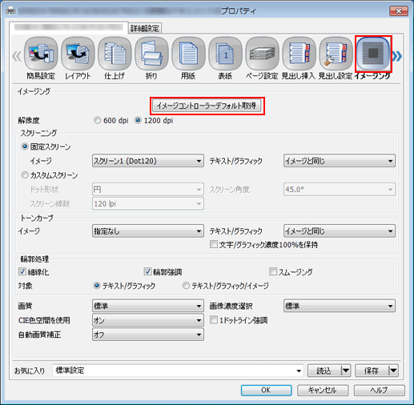Expand the 読込 button arrow
414x405 pixels.
coord(346,371)
